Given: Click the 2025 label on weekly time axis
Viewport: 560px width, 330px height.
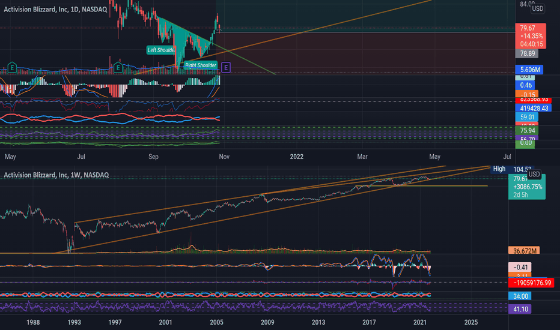Looking at the screenshot, I should click(x=470, y=322).
